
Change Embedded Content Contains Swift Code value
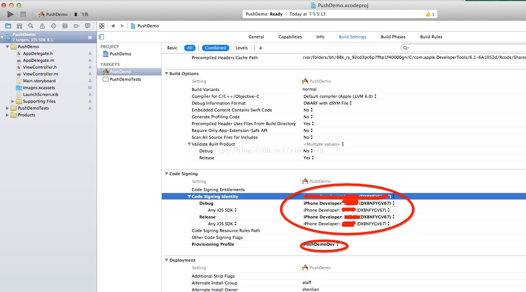pos(308,110)
